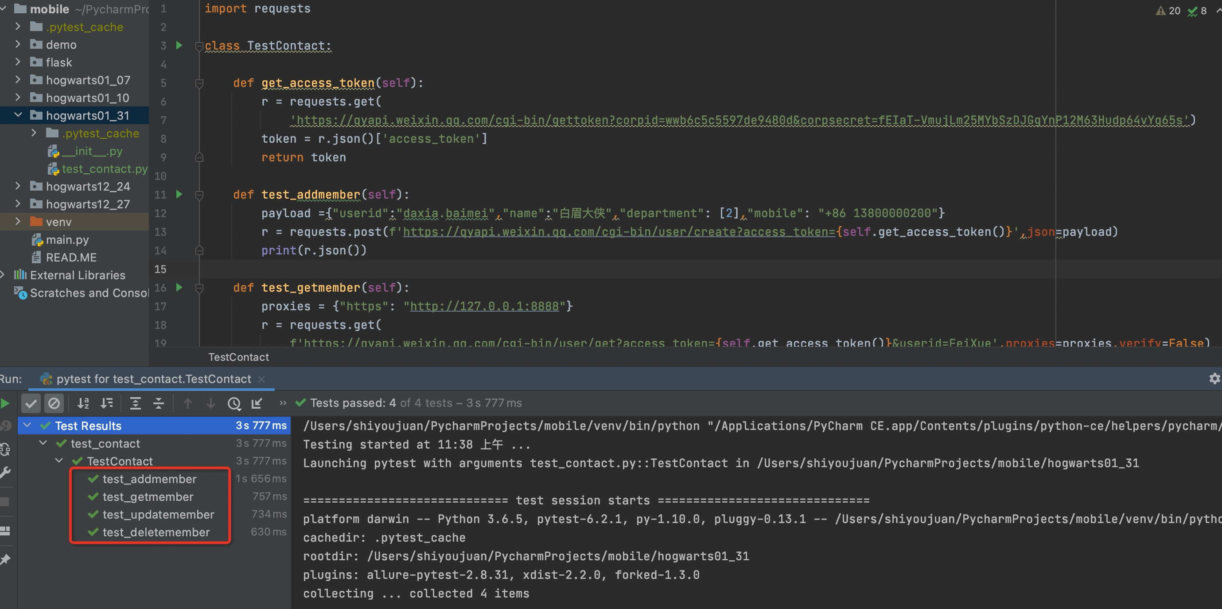Open the user/create URL link

(619, 232)
